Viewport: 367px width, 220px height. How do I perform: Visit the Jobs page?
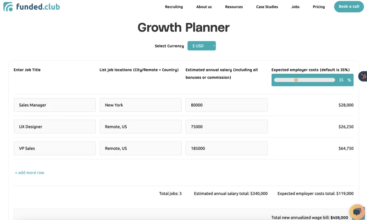pyautogui.click(x=295, y=7)
